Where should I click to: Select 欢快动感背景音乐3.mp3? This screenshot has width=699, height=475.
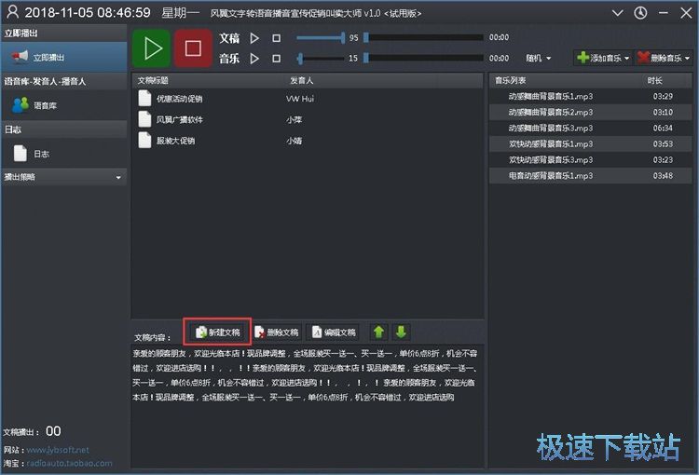pos(591,159)
